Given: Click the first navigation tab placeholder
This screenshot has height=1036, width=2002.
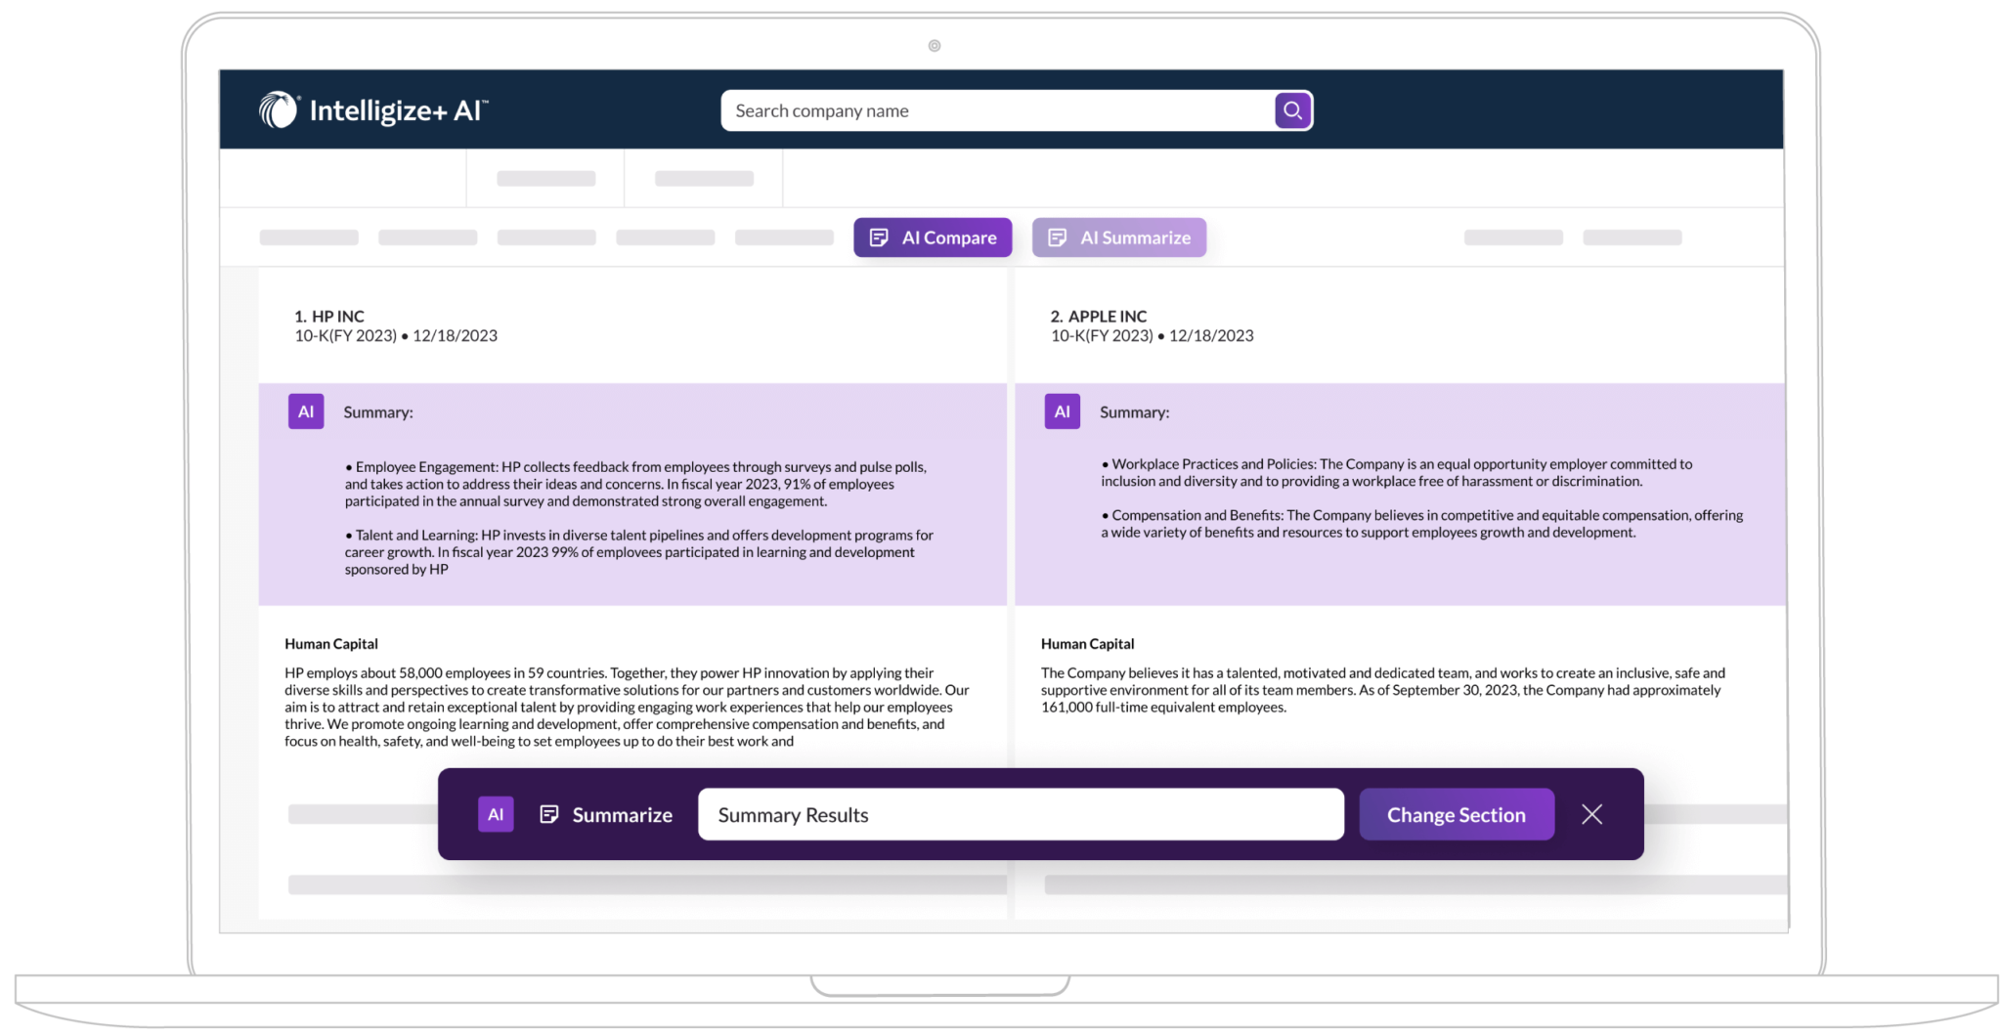Looking at the screenshot, I should tap(544, 178).
